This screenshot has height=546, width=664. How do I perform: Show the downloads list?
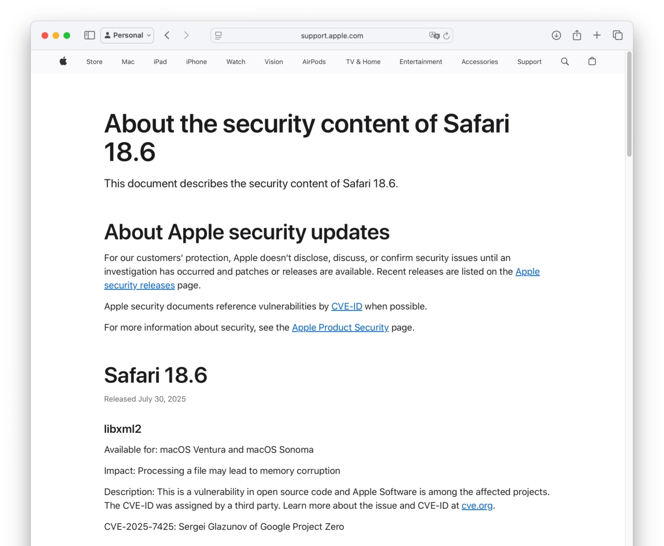pyautogui.click(x=556, y=35)
